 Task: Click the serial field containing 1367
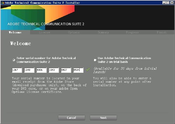(17, 70)
